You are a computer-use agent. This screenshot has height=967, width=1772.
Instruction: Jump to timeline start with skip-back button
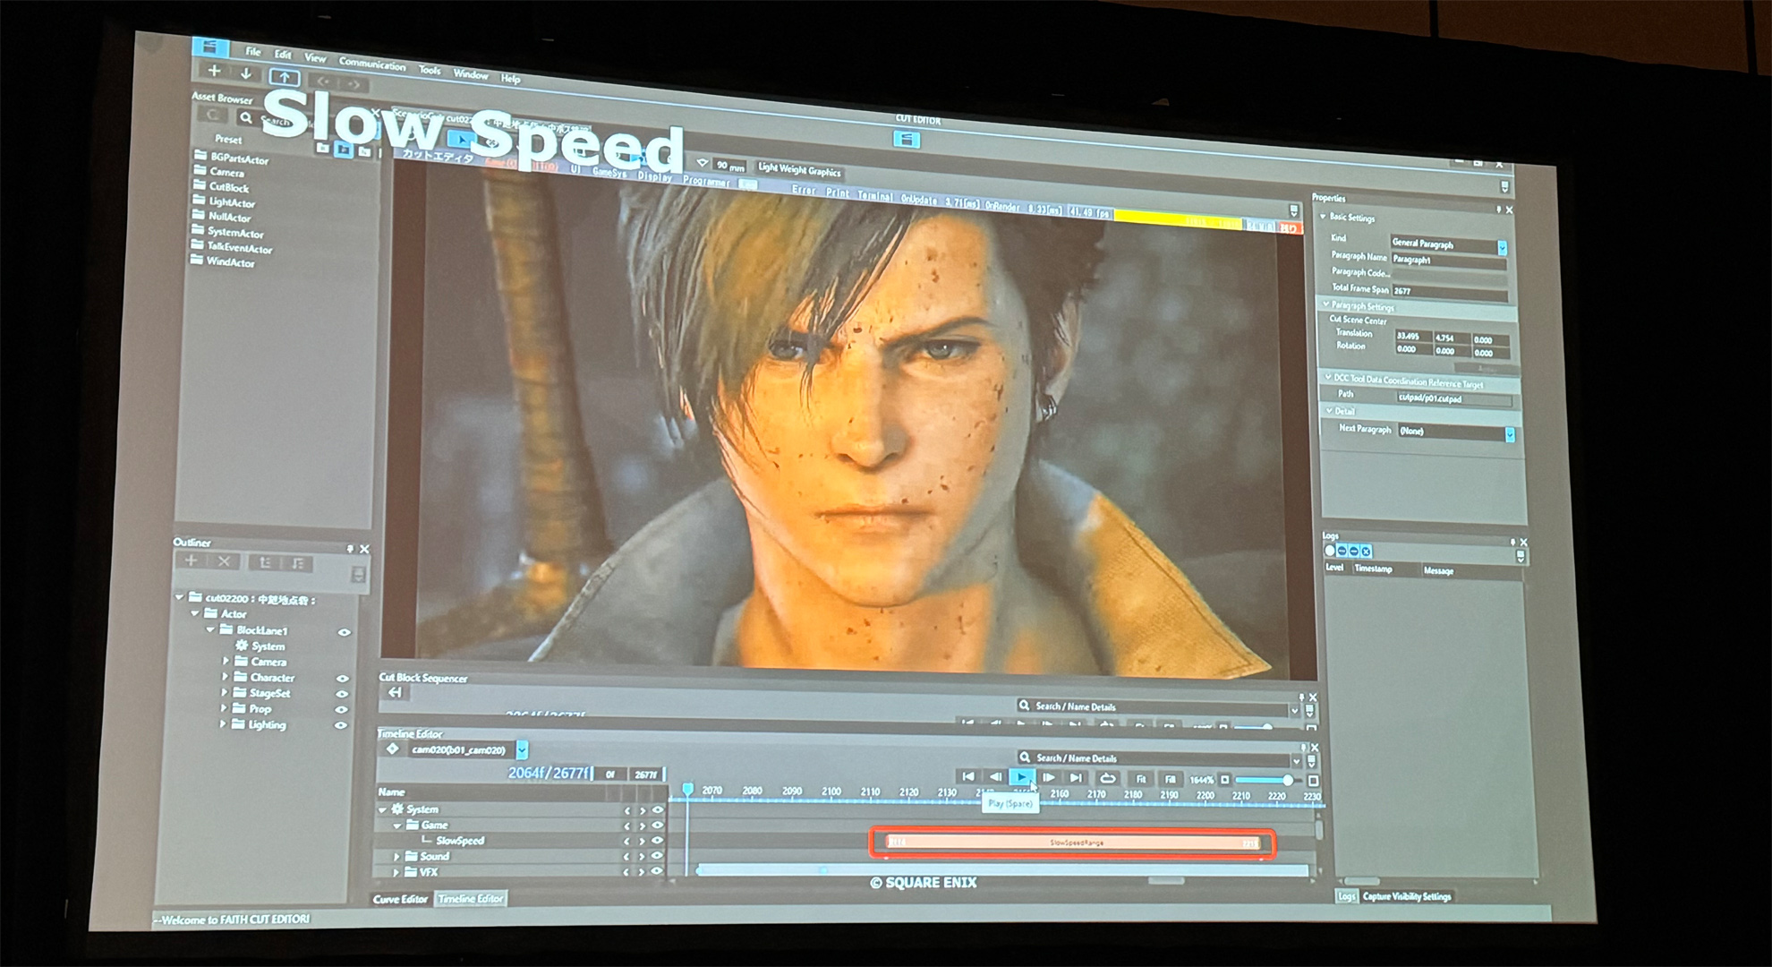(x=967, y=776)
